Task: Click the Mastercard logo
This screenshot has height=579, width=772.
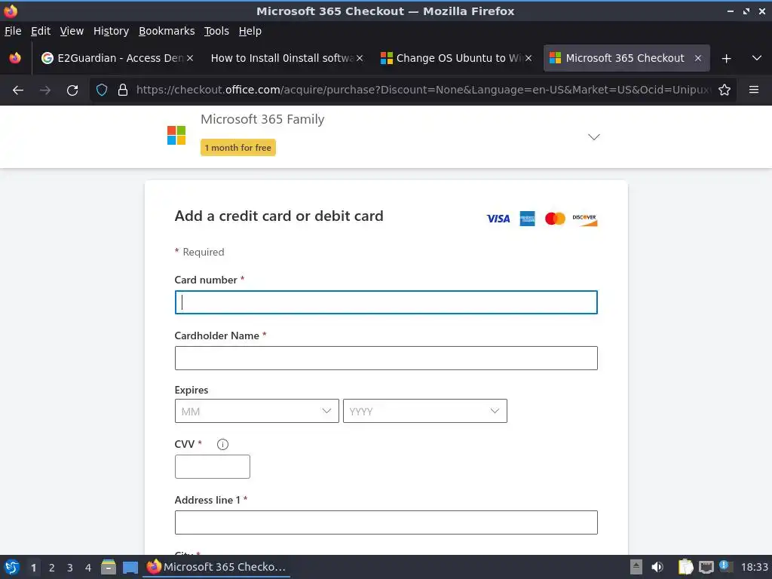Action: (555, 219)
